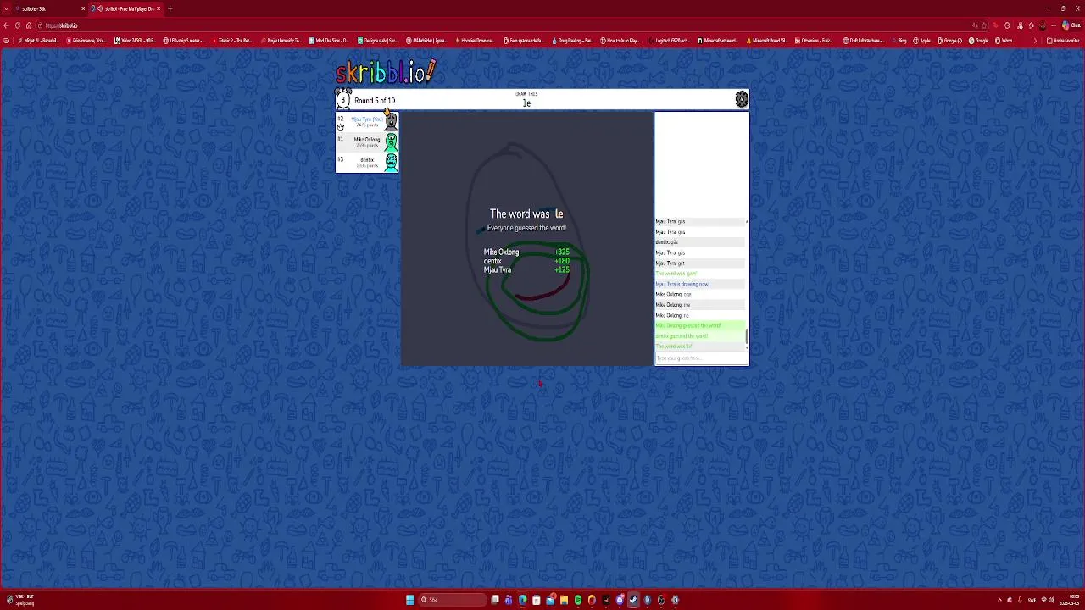The height and width of the screenshot is (610, 1085).
Task: Open a new browser tab
Action: tap(170, 8)
